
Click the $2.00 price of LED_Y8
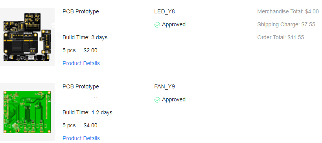pyautogui.click(x=90, y=50)
